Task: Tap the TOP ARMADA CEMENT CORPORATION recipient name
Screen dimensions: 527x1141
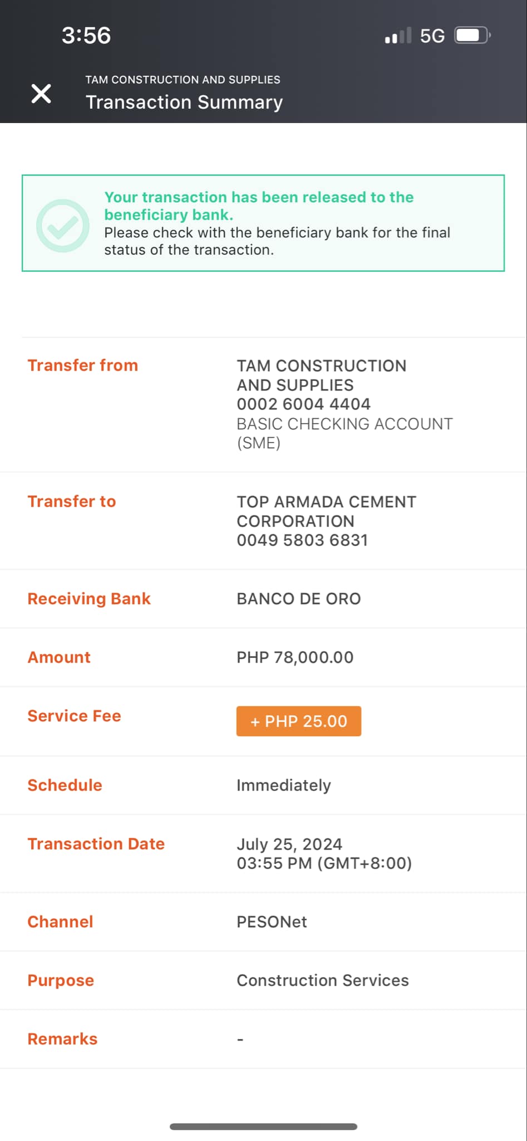Action: point(326,511)
